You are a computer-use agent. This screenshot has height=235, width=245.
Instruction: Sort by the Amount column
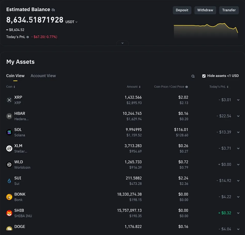[134, 87]
